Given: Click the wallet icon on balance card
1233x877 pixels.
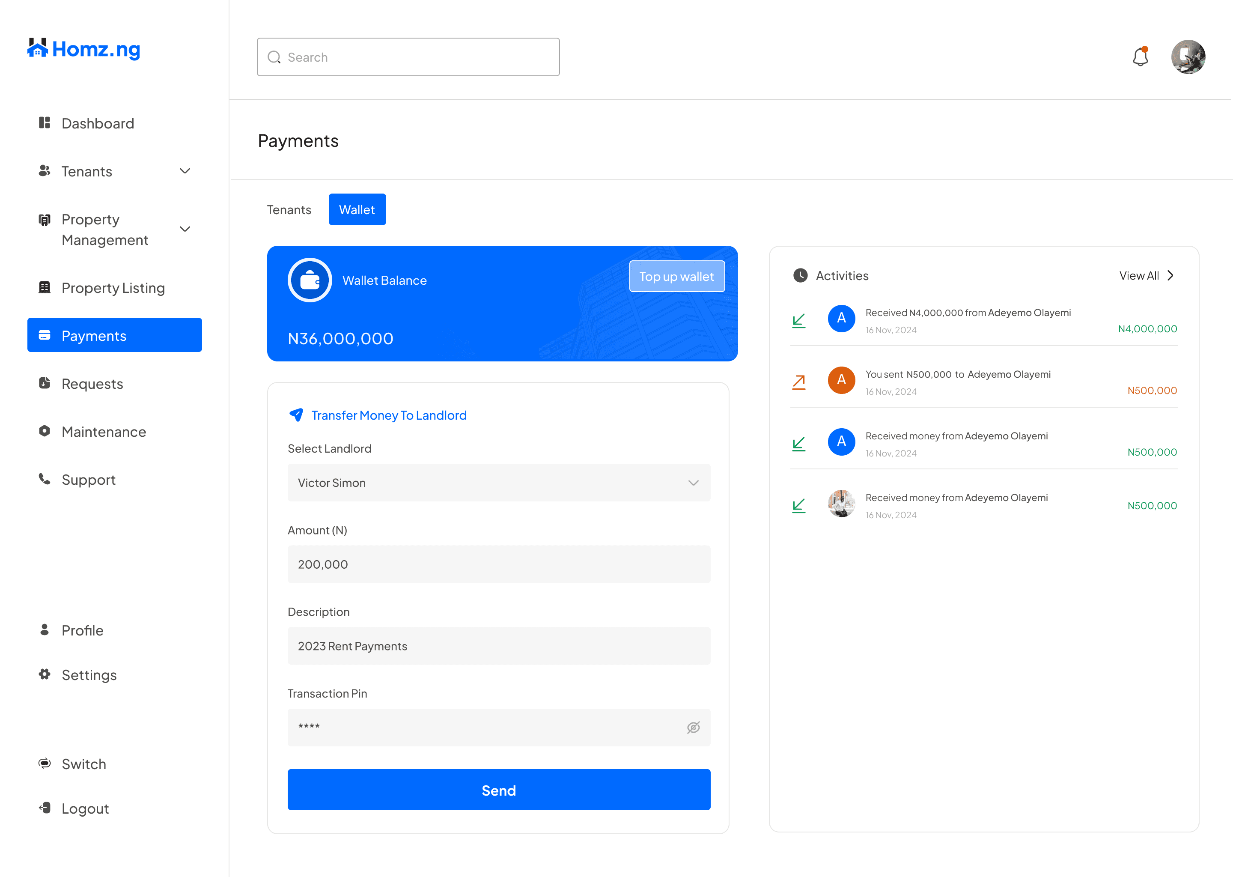Looking at the screenshot, I should pos(310,280).
